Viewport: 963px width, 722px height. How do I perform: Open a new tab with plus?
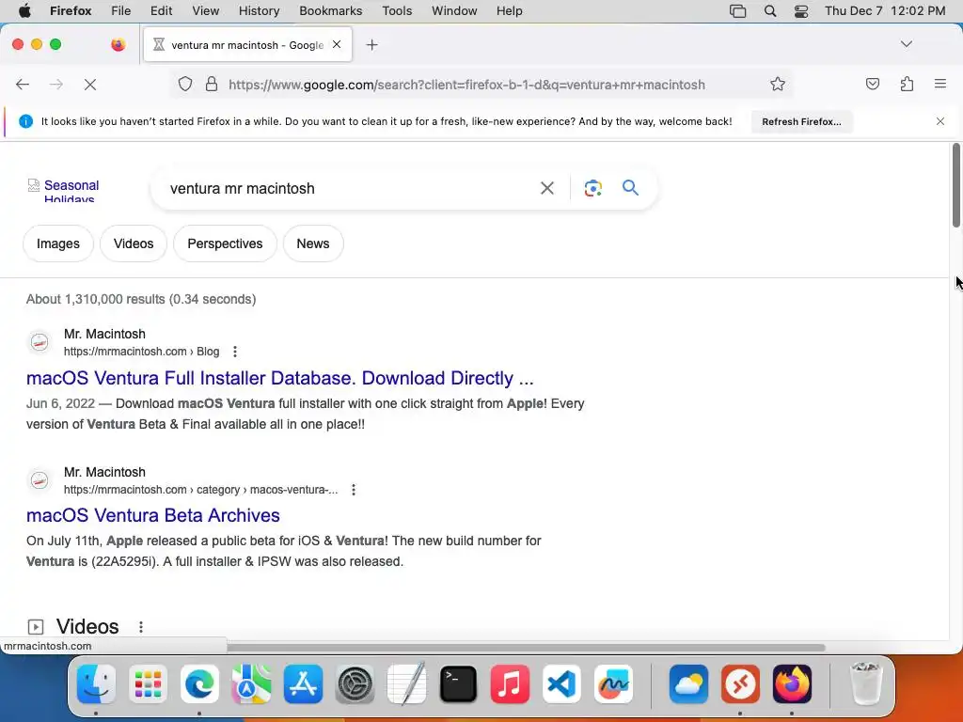(371, 45)
